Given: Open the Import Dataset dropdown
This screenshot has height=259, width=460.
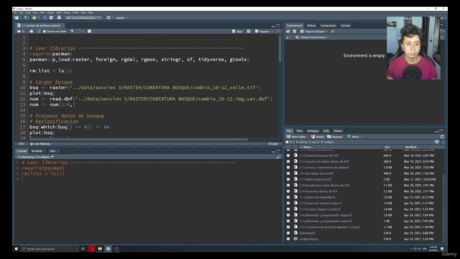Looking at the screenshot, I should tap(313, 32).
